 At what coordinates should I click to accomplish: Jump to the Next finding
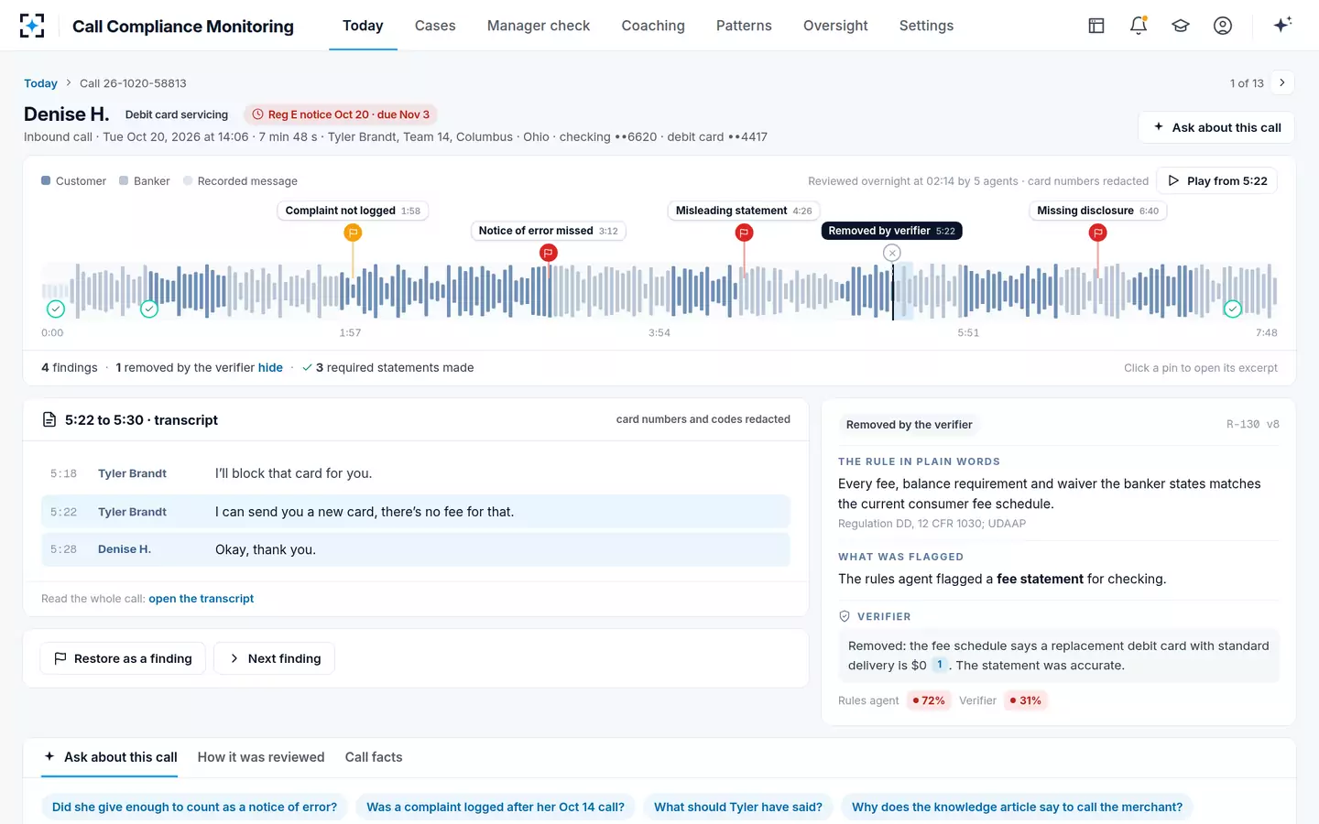click(274, 658)
